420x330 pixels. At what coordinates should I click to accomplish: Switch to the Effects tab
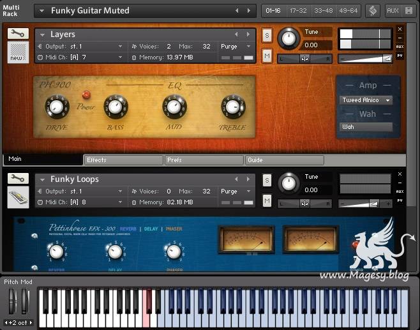click(123, 160)
